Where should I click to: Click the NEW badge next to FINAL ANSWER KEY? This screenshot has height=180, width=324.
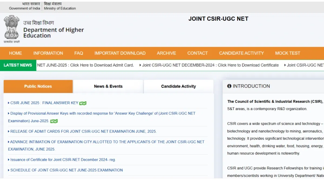tap(83, 103)
